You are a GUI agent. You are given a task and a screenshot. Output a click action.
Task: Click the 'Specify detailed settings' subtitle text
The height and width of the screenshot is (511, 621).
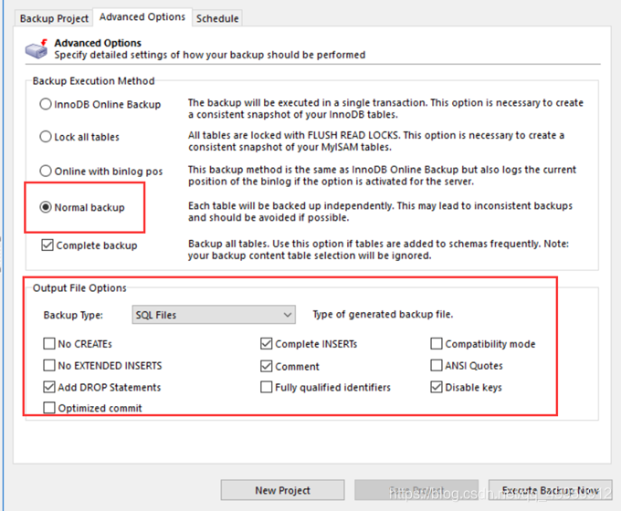[x=209, y=55]
